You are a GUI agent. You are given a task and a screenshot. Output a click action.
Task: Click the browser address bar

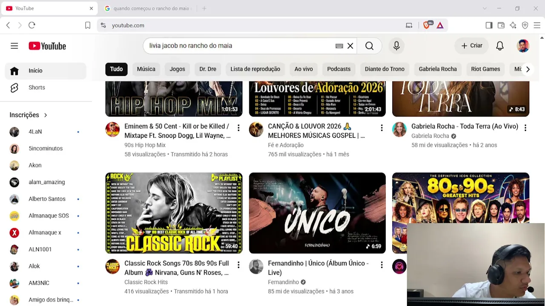[x=255, y=25]
